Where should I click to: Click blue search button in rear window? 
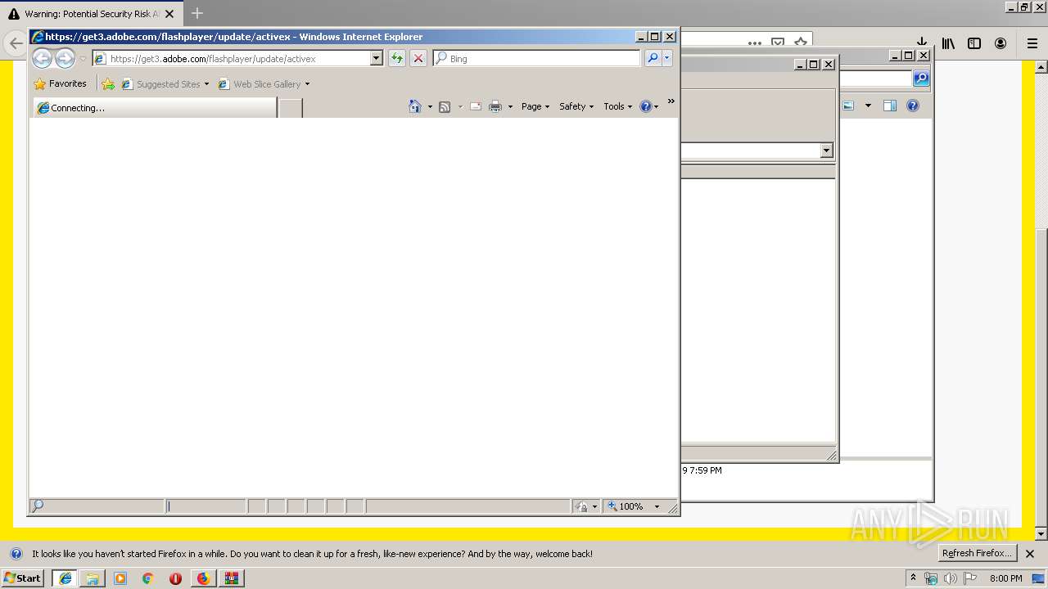pyautogui.click(x=921, y=79)
